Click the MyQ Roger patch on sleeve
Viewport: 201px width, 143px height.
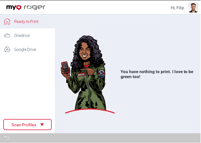coord(102,74)
